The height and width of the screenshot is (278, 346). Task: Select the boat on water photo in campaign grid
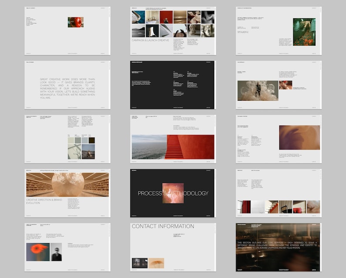click(x=138, y=17)
